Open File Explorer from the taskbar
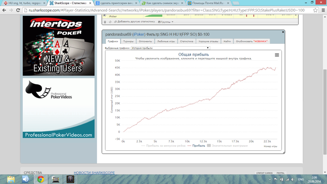This screenshot has height=184, width=327. coord(11,179)
